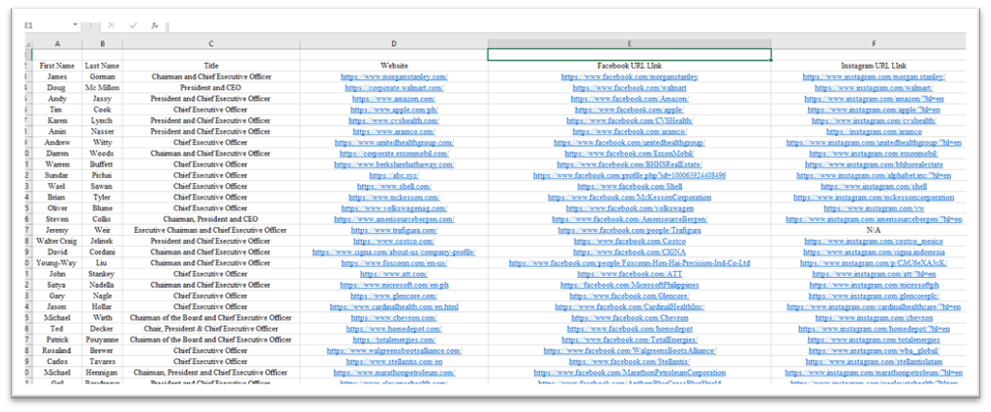Open the cvshealth.com website link
This screenshot has height=412, width=991.
(x=393, y=120)
